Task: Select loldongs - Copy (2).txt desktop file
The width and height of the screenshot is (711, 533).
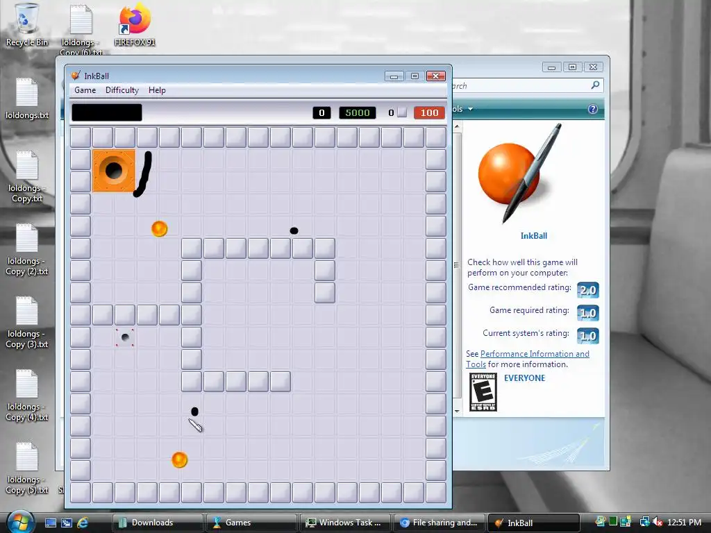Action: (27, 250)
